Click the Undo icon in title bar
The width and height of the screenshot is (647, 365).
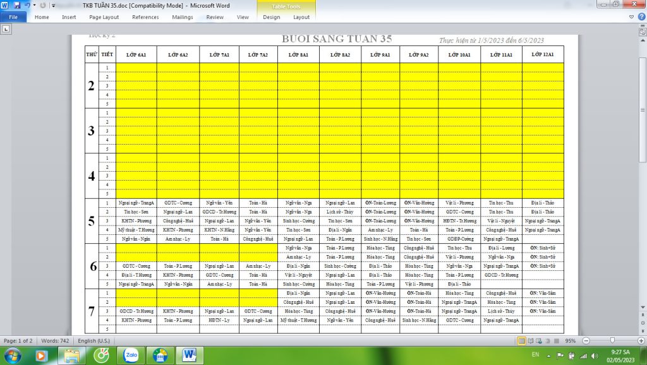point(27,5)
